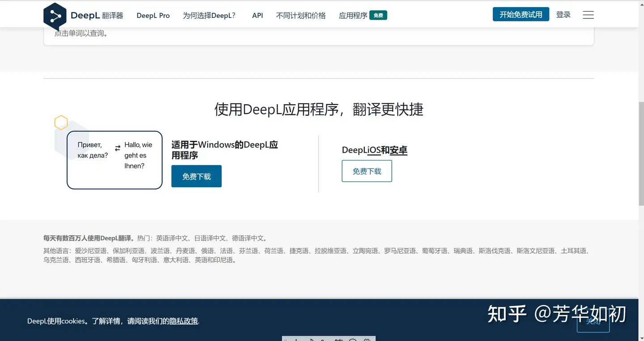Open the settings gear in the floating toolbar
The width and height of the screenshot is (644, 341).
(366, 339)
